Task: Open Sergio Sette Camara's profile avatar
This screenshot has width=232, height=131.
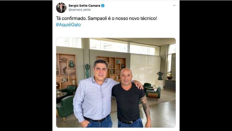Action: pyautogui.click(x=61, y=8)
